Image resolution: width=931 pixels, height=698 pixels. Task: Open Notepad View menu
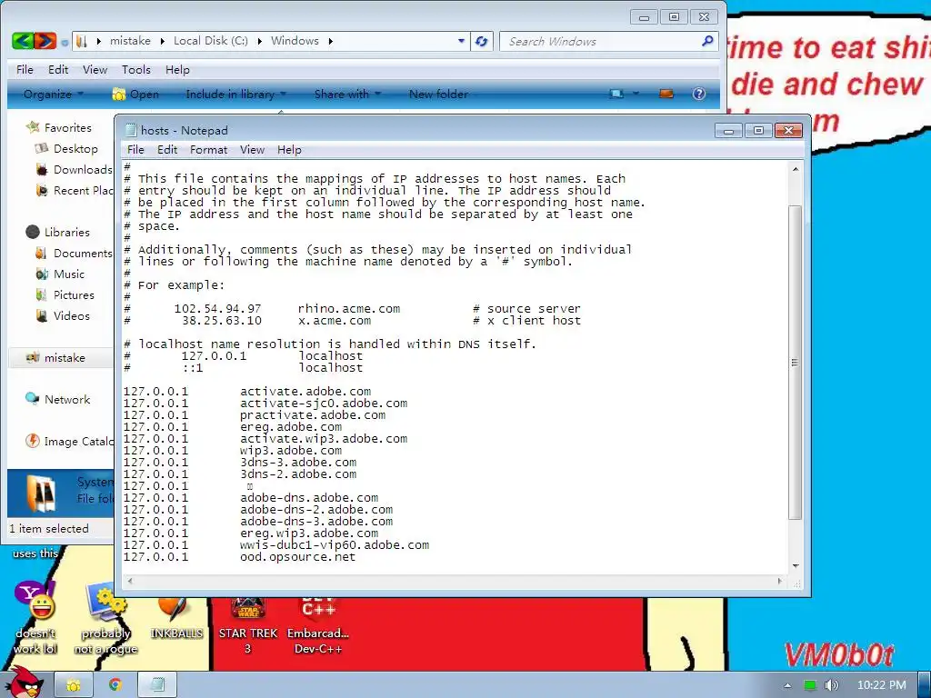(252, 150)
